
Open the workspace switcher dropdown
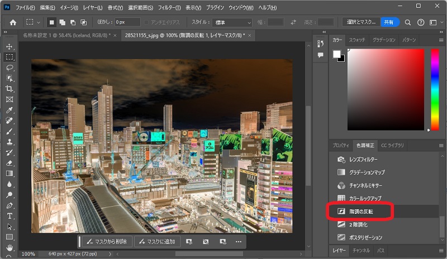[436, 22]
